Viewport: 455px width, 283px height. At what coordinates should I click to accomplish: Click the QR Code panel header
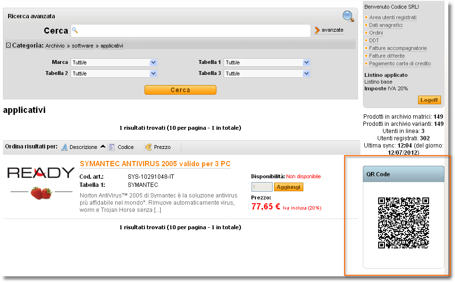(x=404, y=174)
